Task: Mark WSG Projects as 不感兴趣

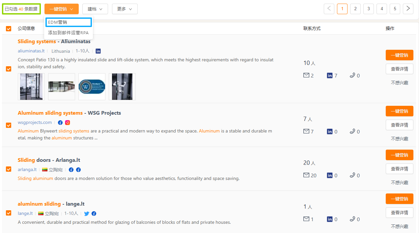Action: pos(400,139)
